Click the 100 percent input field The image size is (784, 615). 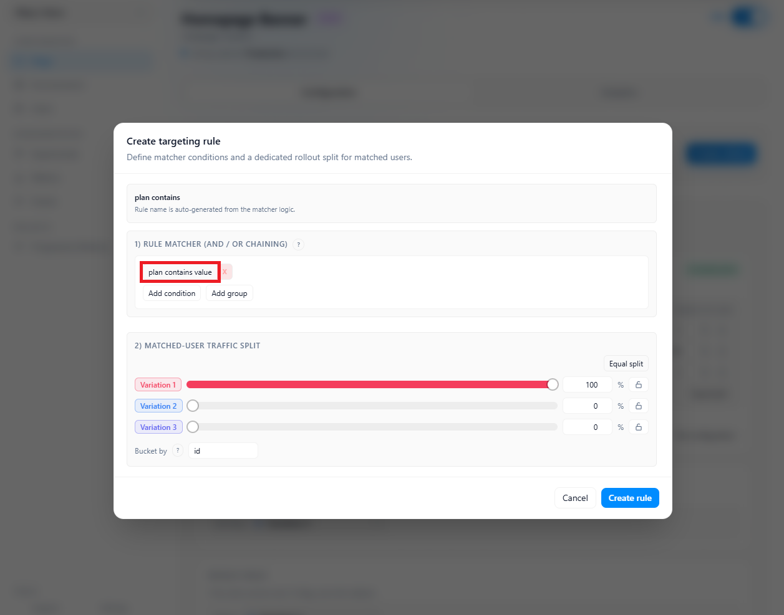click(x=587, y=384)
